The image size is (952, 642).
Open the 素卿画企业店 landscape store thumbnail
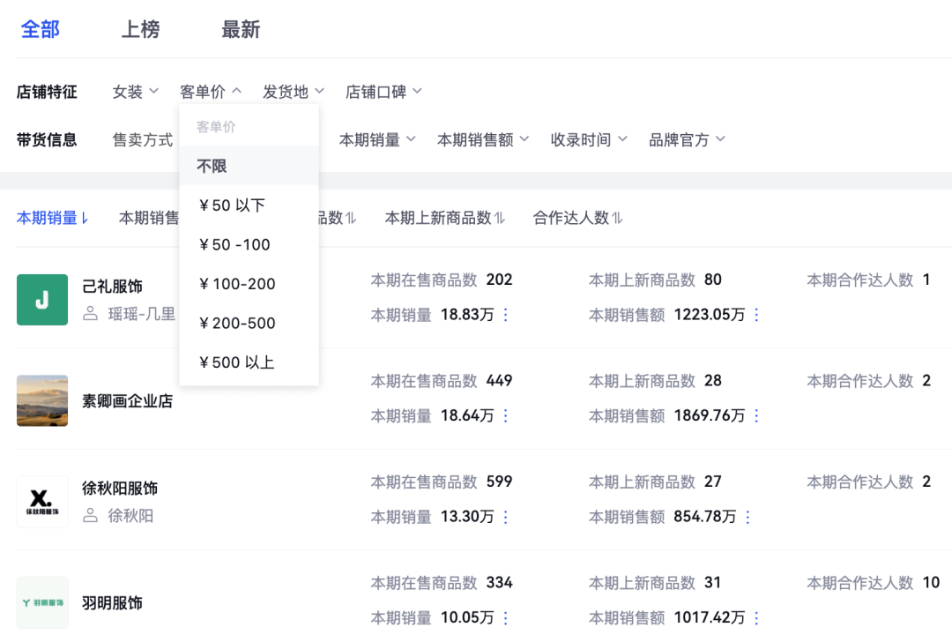coord(42,400)
